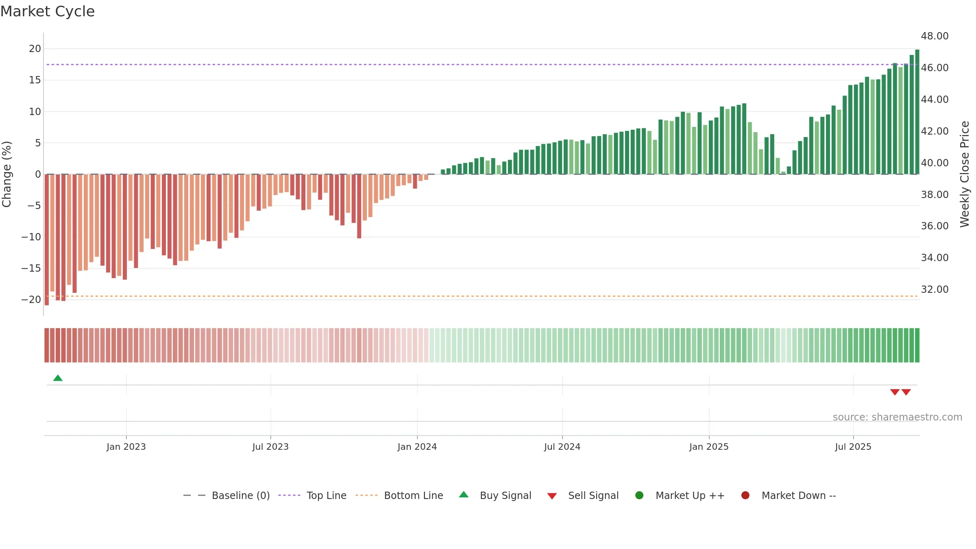Click the Change (%) axis title
976x549 pixels.
point(7,174)
